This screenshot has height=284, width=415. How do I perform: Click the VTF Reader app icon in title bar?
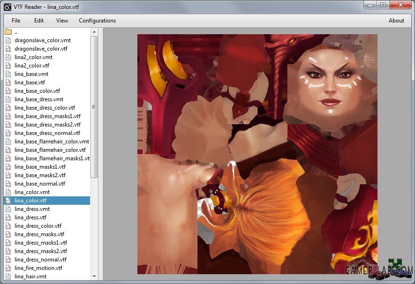click(8, 7)
